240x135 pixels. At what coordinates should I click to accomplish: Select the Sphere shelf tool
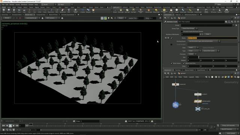(x=9, y=10)
